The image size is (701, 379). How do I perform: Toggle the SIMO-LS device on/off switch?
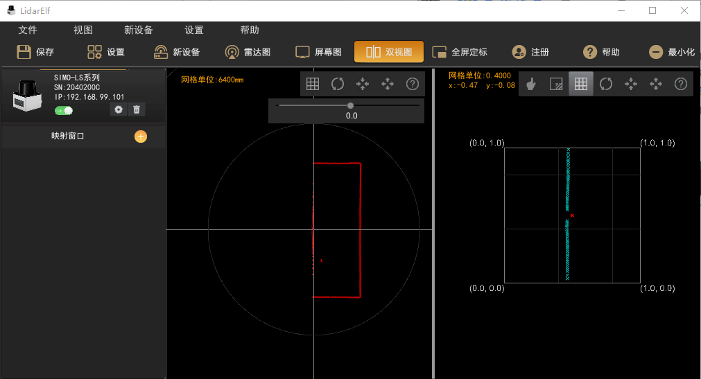pos(64,110)
